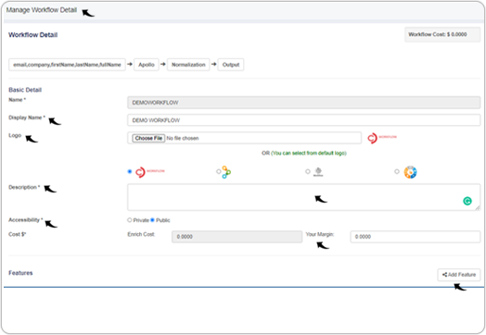Image resolution: width=486 pixels, height=335 pixels.
Task: Click the Cost $ label
Action: (18, 234)
